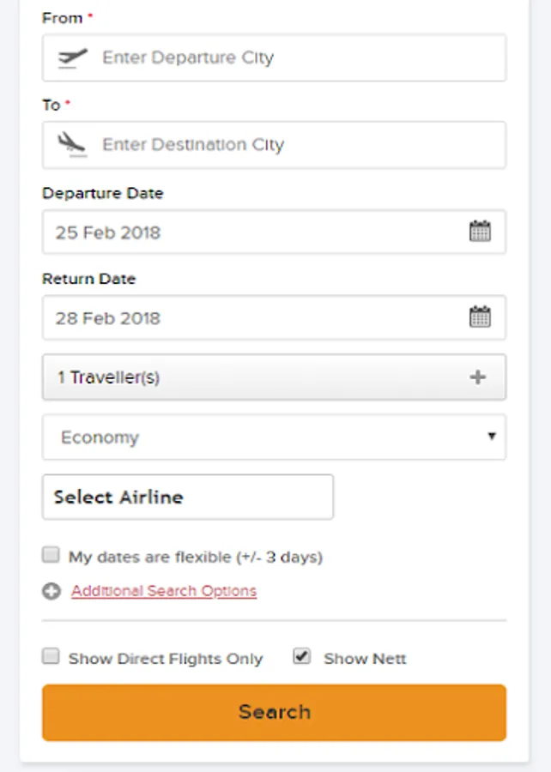Select the 28 Feb 2018 return date field
The width and height of the screenshot is (551, 772).
249,318
